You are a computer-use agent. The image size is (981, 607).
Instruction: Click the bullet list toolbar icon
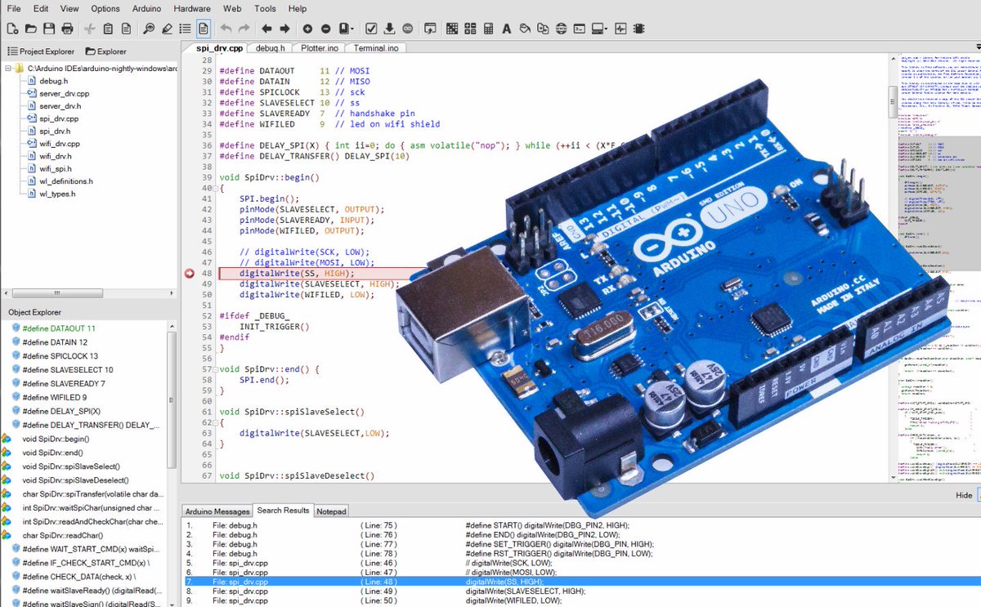(x=185, y=29)
